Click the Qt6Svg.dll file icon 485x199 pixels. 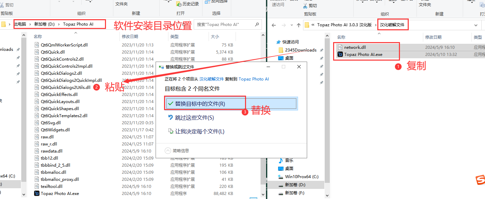point(37,123)
